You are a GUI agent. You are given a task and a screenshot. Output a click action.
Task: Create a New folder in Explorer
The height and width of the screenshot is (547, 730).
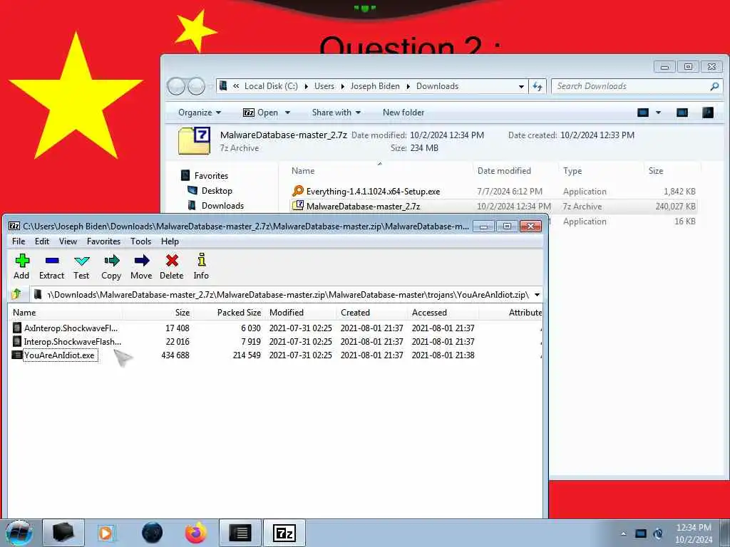click(403, 113)
